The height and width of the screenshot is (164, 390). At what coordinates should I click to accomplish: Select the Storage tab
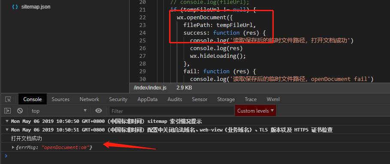click(226, 99)
